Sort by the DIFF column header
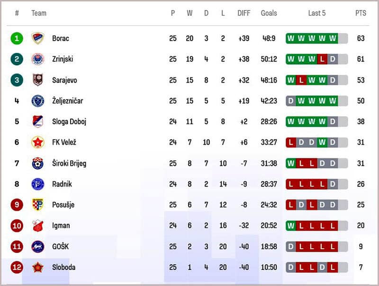Image resolution: width=379 pixels, height=286 pixels. click(x=244, y=13)
